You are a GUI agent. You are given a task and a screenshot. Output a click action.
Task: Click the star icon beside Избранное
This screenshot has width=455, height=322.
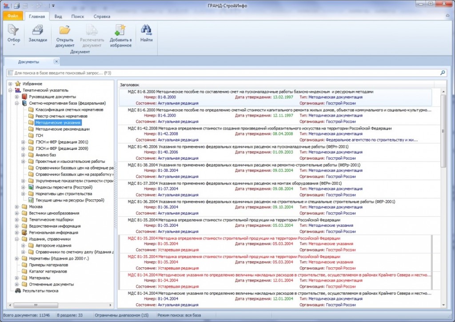coord(18,84)
